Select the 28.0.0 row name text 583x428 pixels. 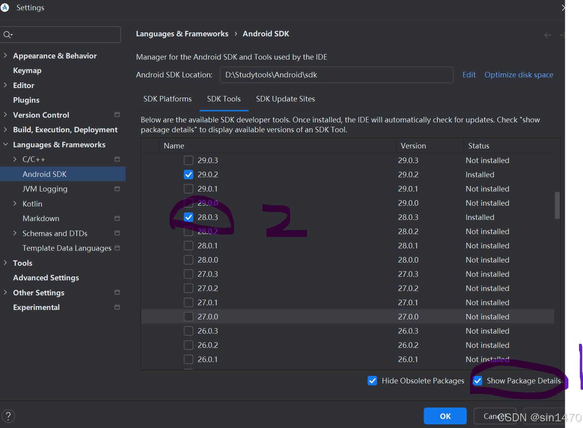click(x=208, y=260)
